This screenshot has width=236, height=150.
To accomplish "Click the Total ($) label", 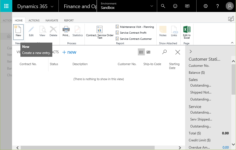I will pos(195,133).
